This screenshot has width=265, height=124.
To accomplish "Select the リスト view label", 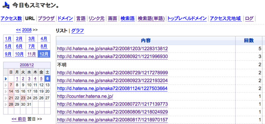I will (x=62, y=31).
